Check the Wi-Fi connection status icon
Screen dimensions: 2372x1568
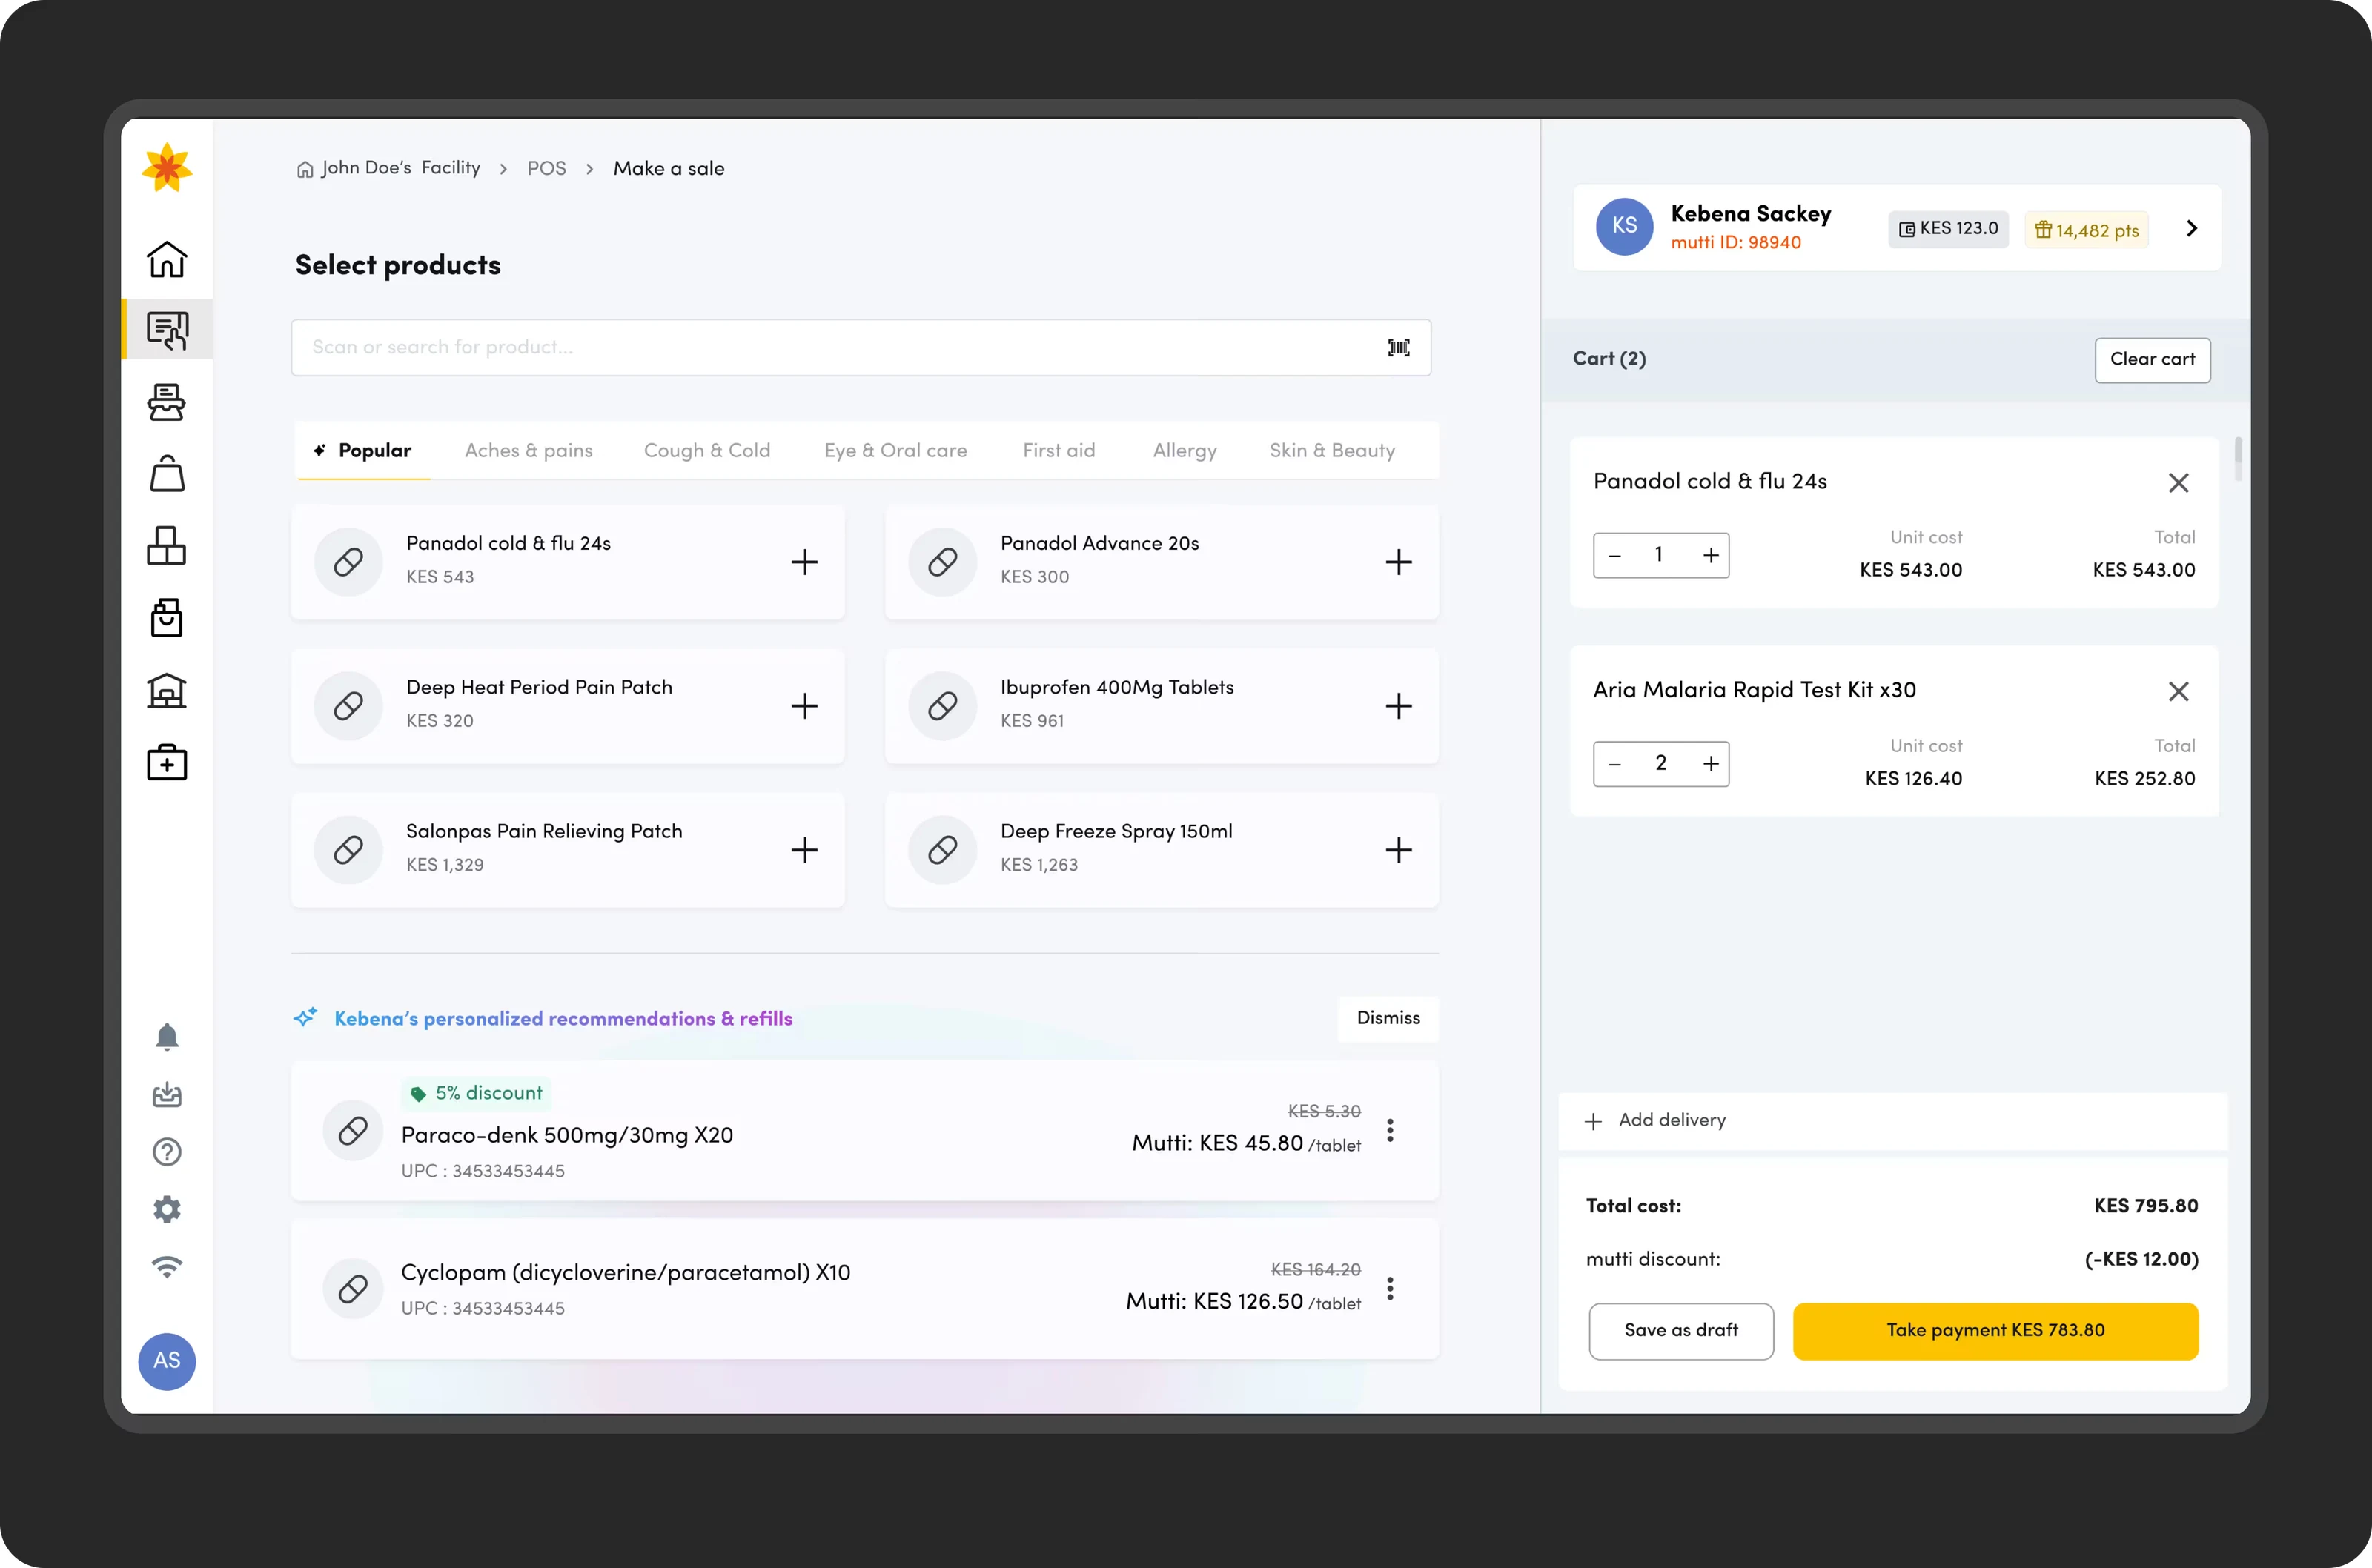click(x=166, y=1266)
